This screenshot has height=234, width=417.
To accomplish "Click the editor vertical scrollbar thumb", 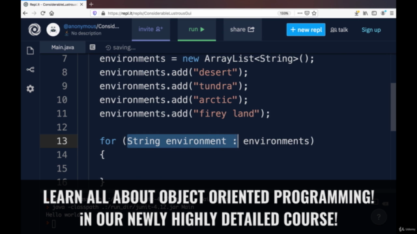I will pos(394,107).
